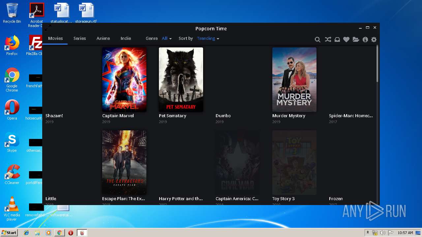This screenshot has height=237, width=422.
Task: Open VLC media player desktop shortcut
Action: [12, 209]
